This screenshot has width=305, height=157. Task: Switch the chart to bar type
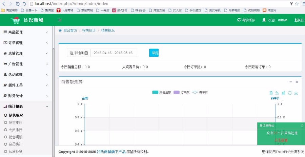coord(283,93)
